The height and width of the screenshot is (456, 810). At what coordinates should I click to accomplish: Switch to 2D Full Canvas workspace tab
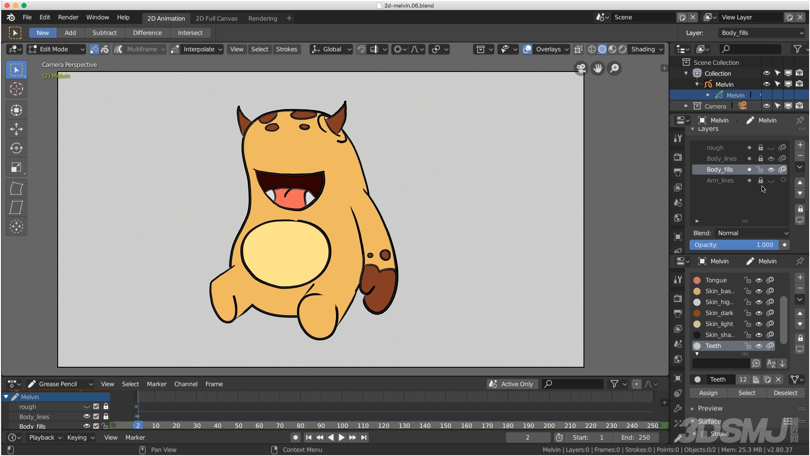click(216, 19)
